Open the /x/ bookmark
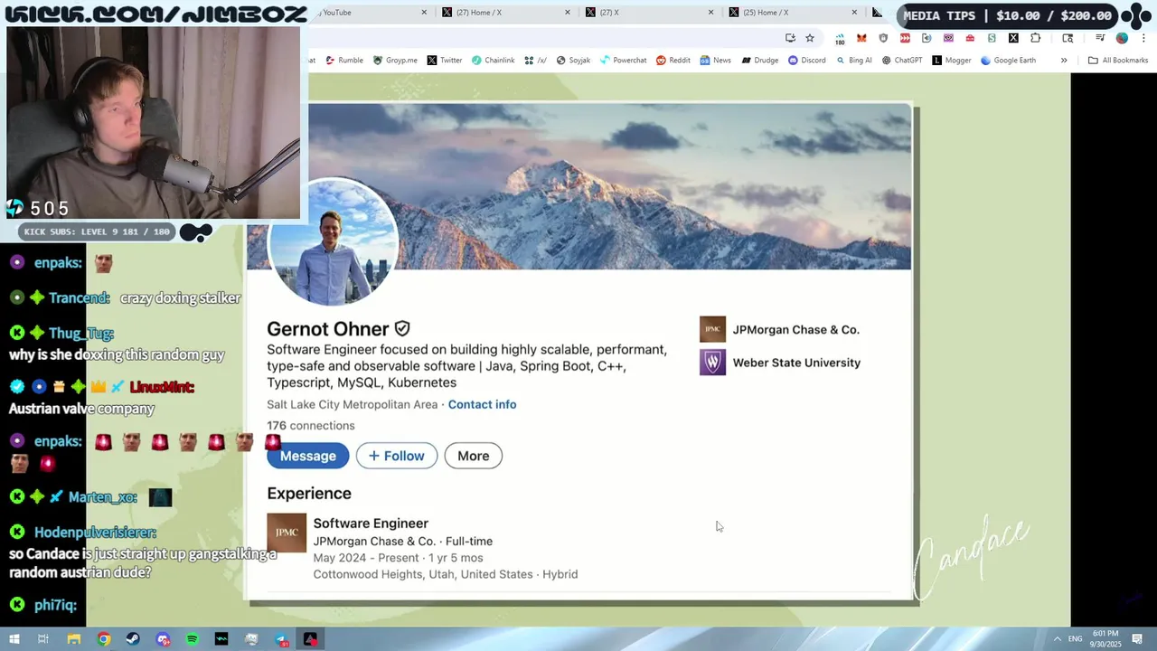 tap(535, 61)
